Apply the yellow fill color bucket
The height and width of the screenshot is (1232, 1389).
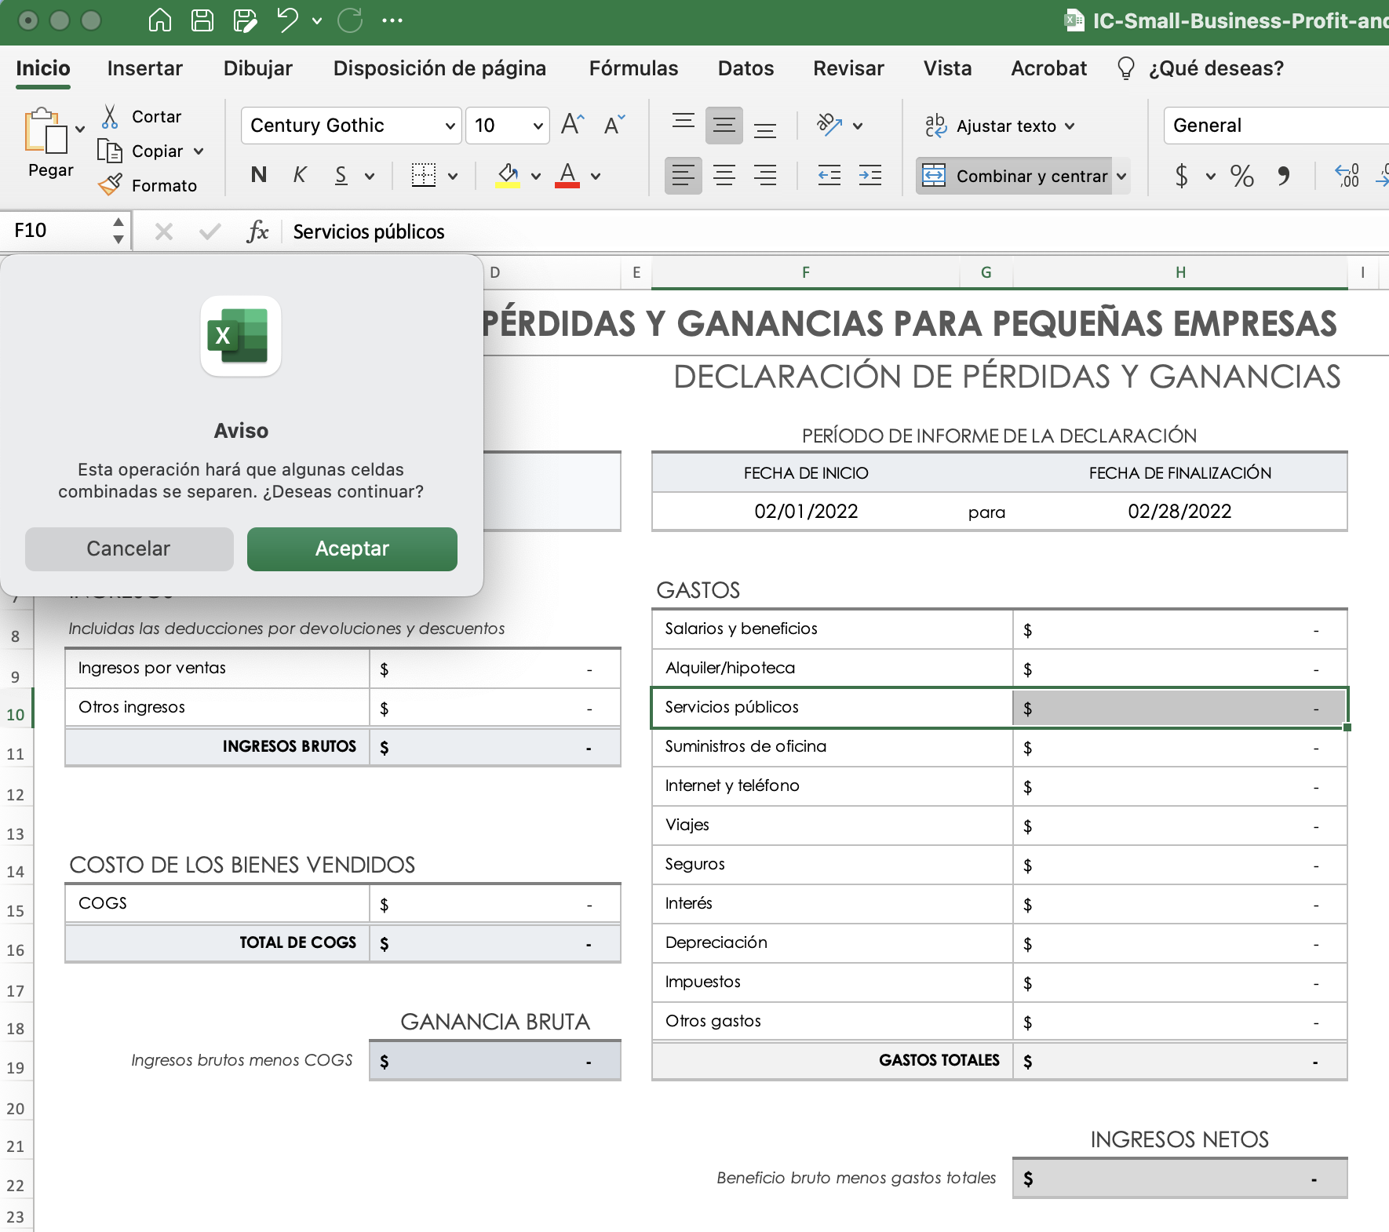(x=509, y=175)
